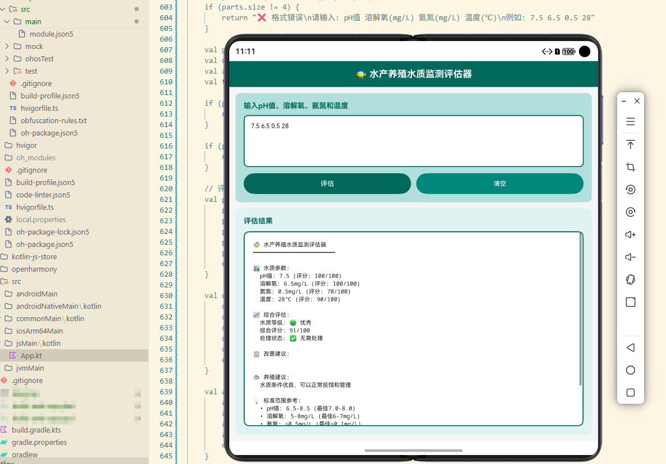Open module.json5 file
The image size is (666, 464).
click(x=51, y=34)
